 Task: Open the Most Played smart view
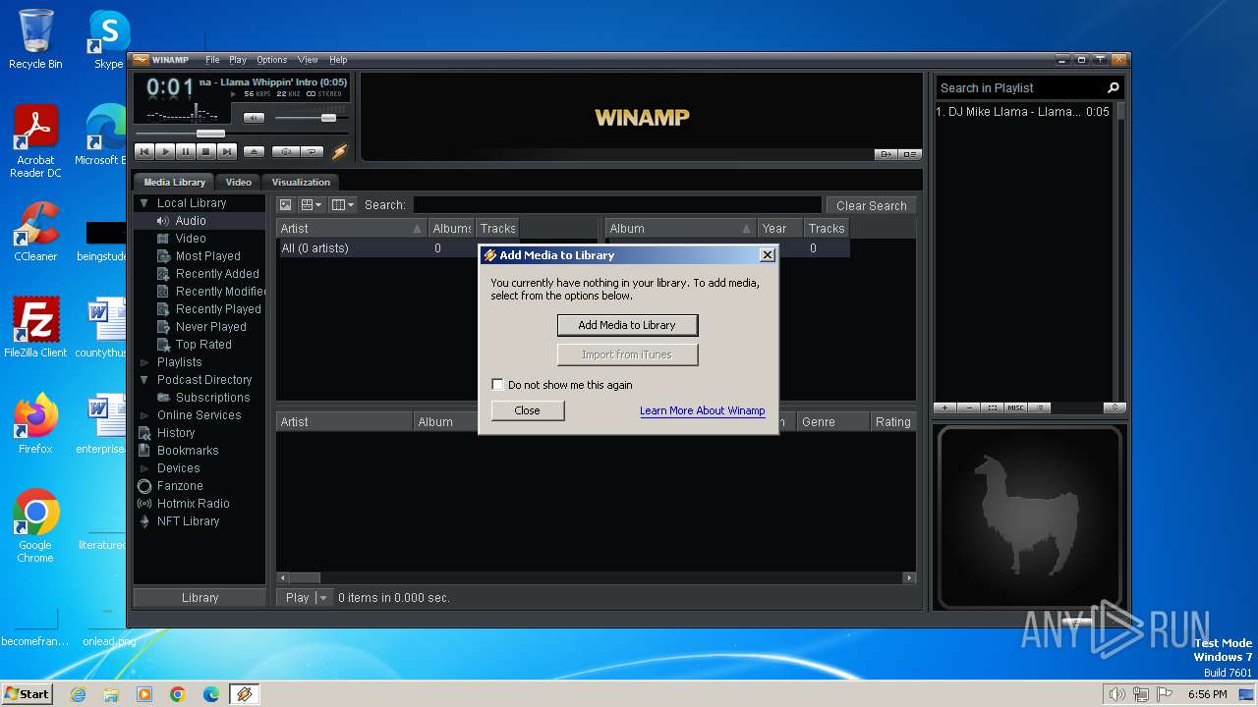[x=207, y=256]
